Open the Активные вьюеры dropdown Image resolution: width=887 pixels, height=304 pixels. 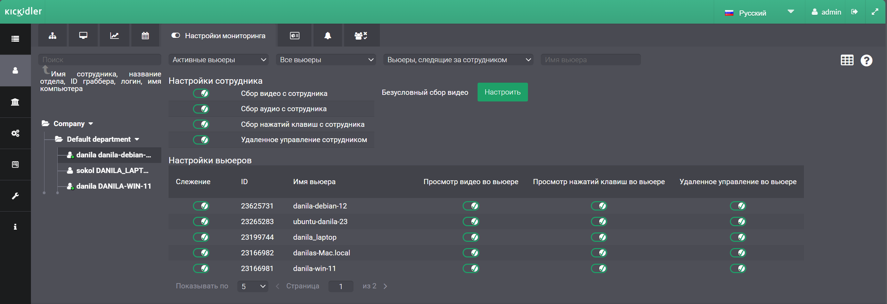(x=219, y=60)
